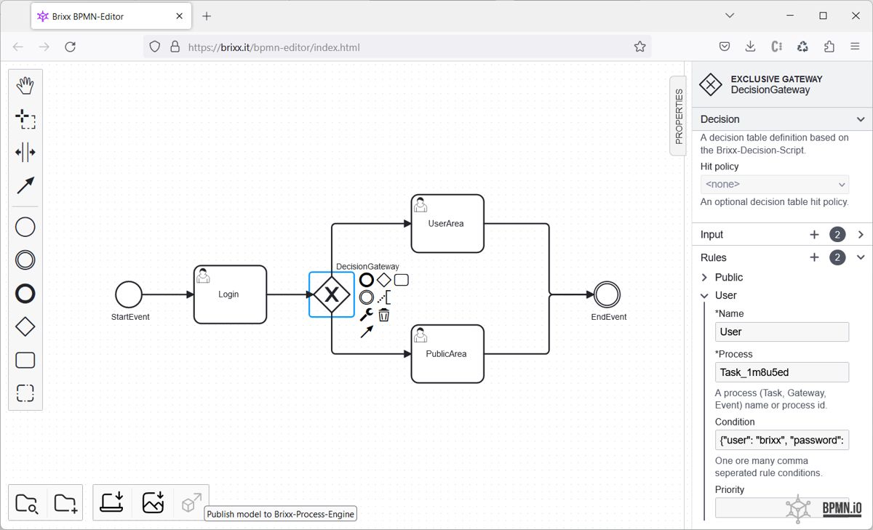This screenshot has height=530, width=873.
Task: Download the diagram as an image
Action: [x=153, y=503]
